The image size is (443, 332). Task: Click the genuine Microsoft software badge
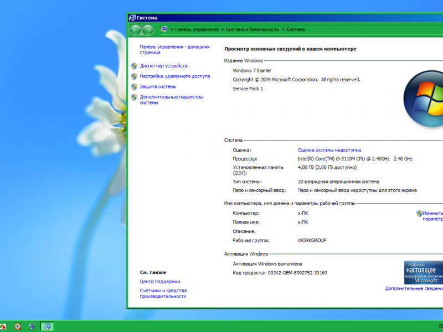tap(424, 272)
